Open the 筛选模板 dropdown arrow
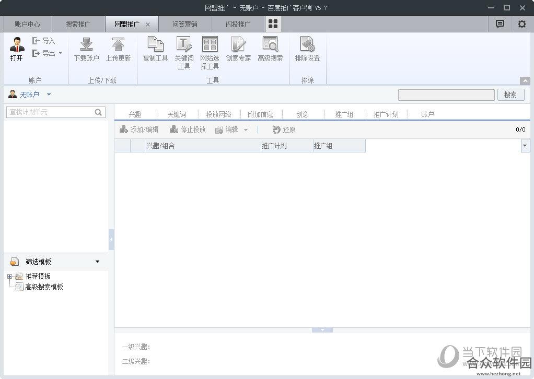Image resolution: width=534 pixels, height=379 pixels. click(x=97, y=262)
